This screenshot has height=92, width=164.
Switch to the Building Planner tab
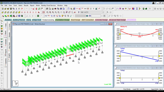pos(19,20)
